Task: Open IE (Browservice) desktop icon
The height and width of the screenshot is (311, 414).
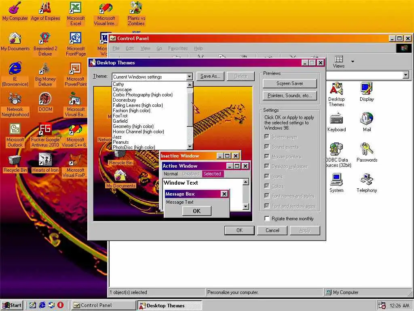Action: point(15,75)
